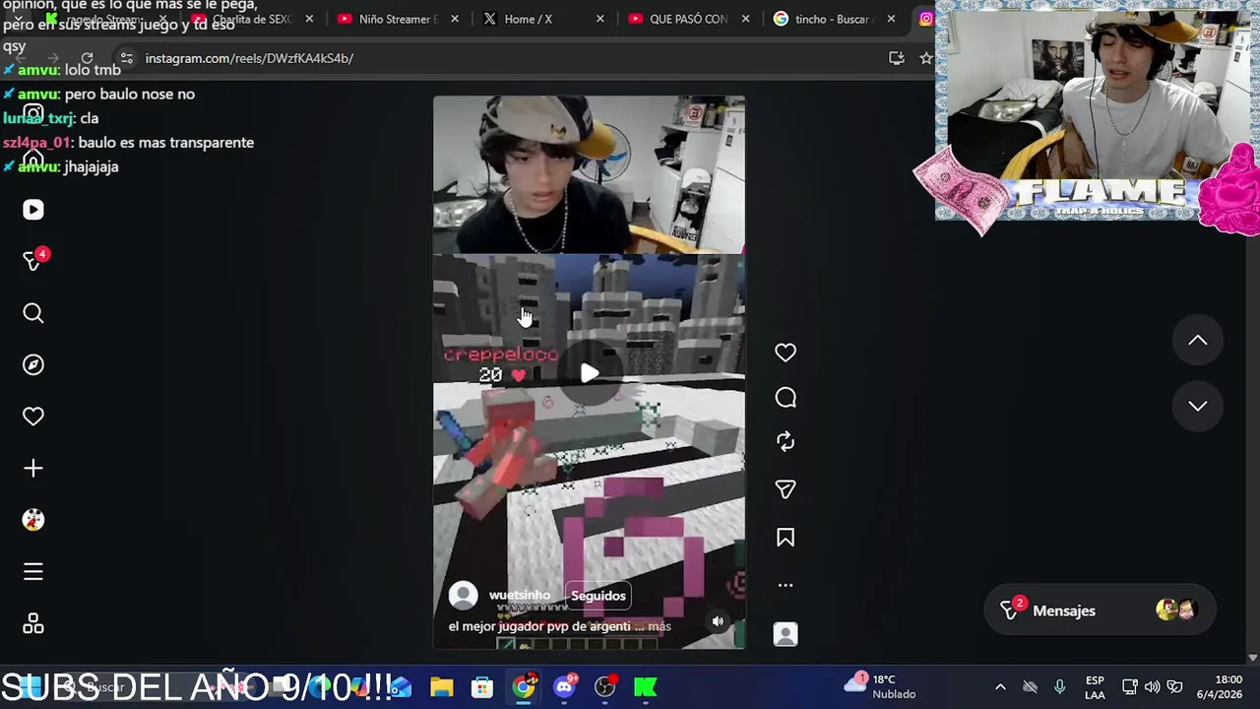Screen dimensions: 1260x709
Task: Open wuetsinho's avatar picture
Action: click(464, 595)
